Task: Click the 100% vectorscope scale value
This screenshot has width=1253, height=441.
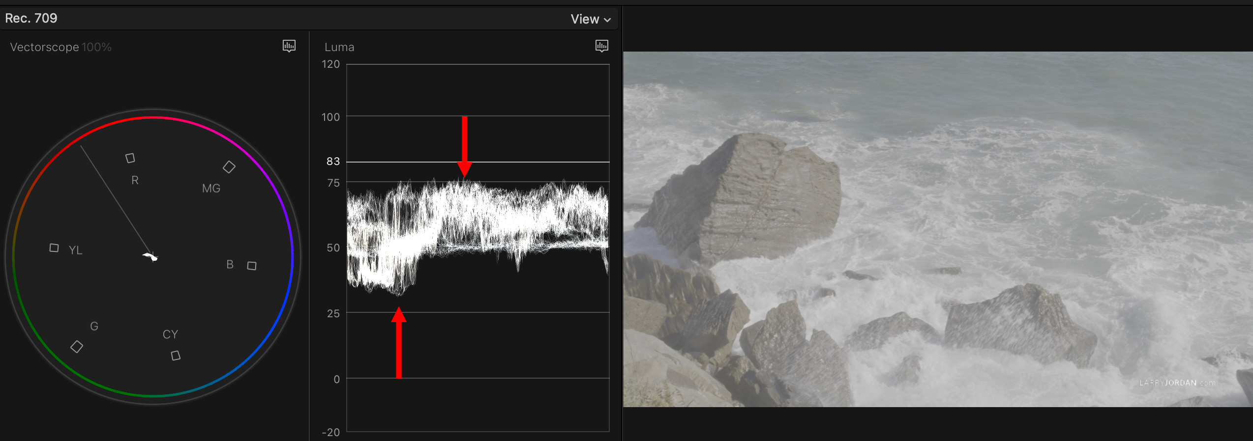Action: pyautogui.click(x=97, y=47)
